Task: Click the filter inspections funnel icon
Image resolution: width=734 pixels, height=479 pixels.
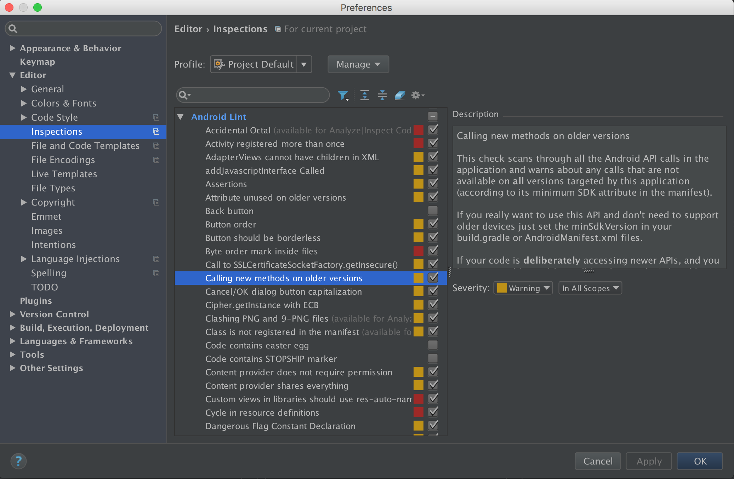Action: 343,95
